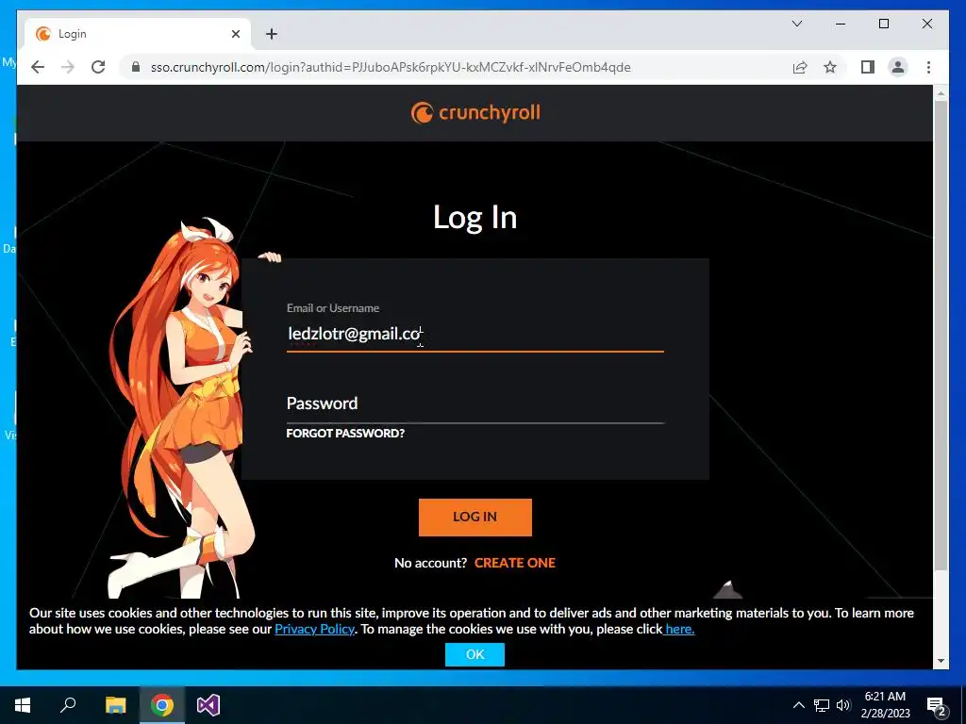The image size is (966, 724).
Task: Launch File Explorer from the taskbar
Action: [115, 705]
